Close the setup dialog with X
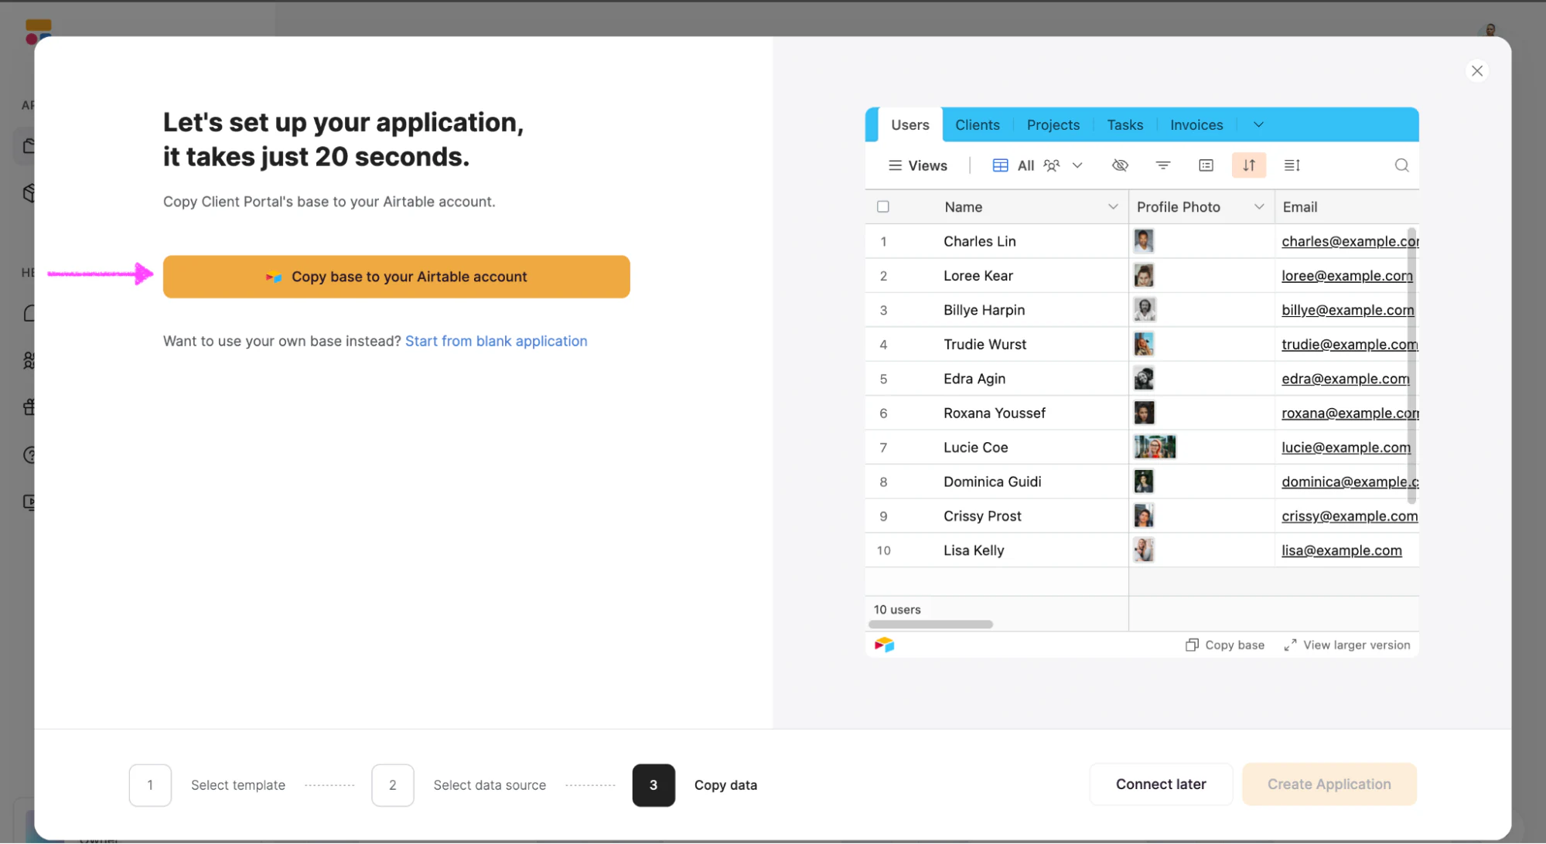This screenshot has height=844, width=1546. click(x=1476, y=71)
